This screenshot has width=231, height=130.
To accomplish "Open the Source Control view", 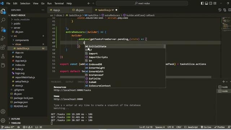I will (x=3, y=29).
